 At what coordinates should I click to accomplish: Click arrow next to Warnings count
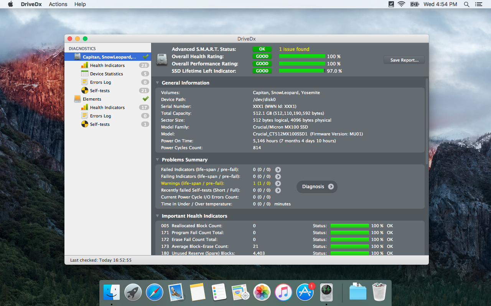click(x=278, y=183)
